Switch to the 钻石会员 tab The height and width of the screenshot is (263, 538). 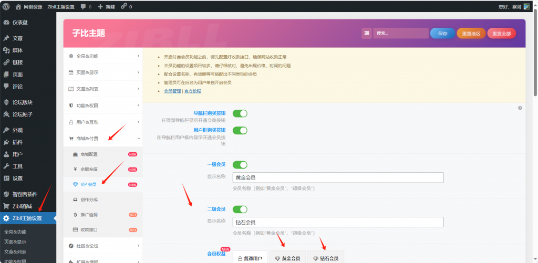tap(326, 258)
